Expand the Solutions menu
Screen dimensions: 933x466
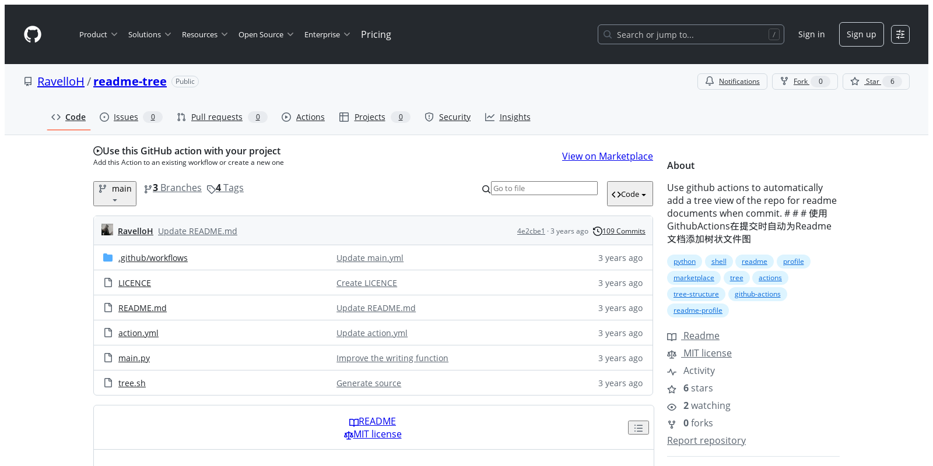(x=149, y=34)
